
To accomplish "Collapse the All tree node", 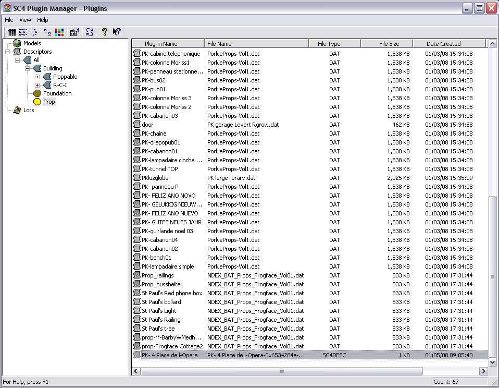I will 18,60.
